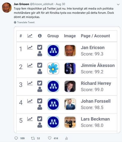Image resolution: width=122 pixels, height=142 pixels.
Task: Open tweet analytics bar chart icon
Action: coord(66,138)
